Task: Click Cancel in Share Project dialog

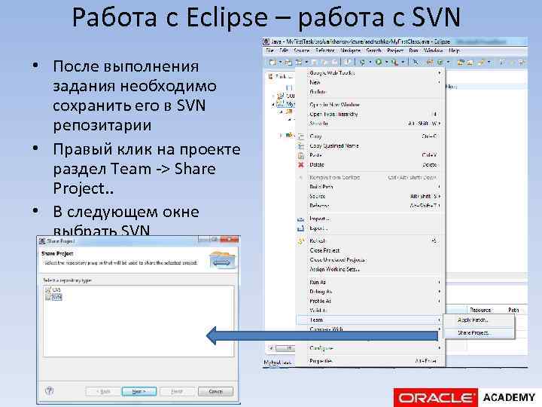Action: click(215, 391)
